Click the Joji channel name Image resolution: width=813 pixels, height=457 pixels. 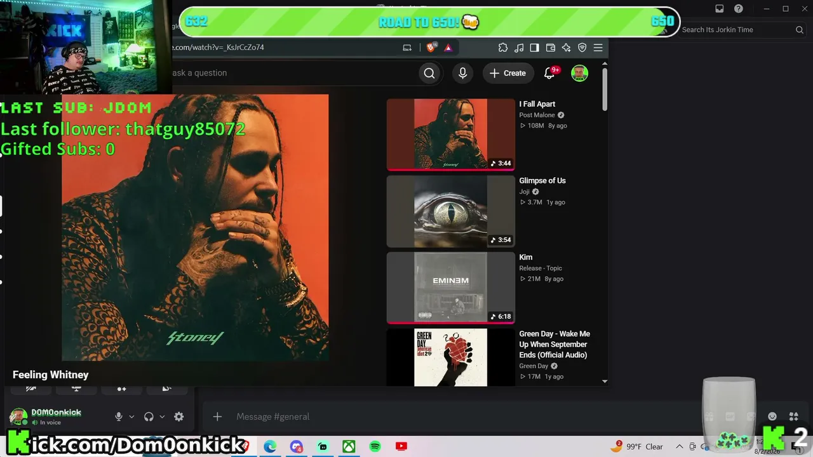[524, 192]
